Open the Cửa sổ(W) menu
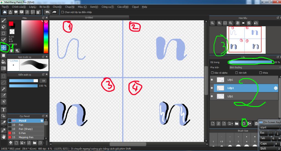The image size is (281, 151). point(123,7)
